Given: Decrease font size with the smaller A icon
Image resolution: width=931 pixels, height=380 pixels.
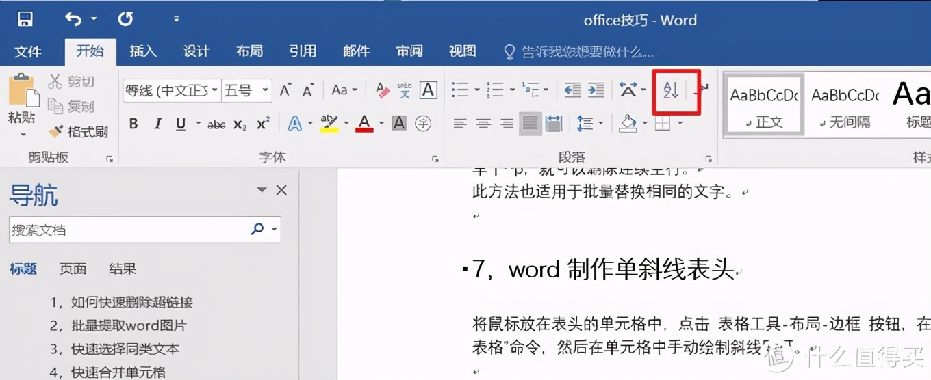Looking at the screenshot, I should [x=309, y=90].
